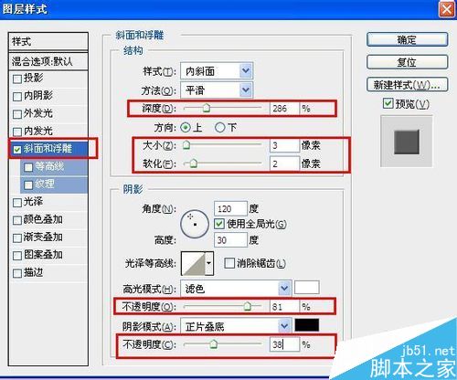Viewport: 457px width, 380px height.
Task: Select the 样式 item in the list
Action: point(48,41)
